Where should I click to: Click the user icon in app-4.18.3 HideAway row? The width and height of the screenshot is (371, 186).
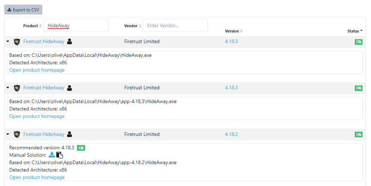69,88
